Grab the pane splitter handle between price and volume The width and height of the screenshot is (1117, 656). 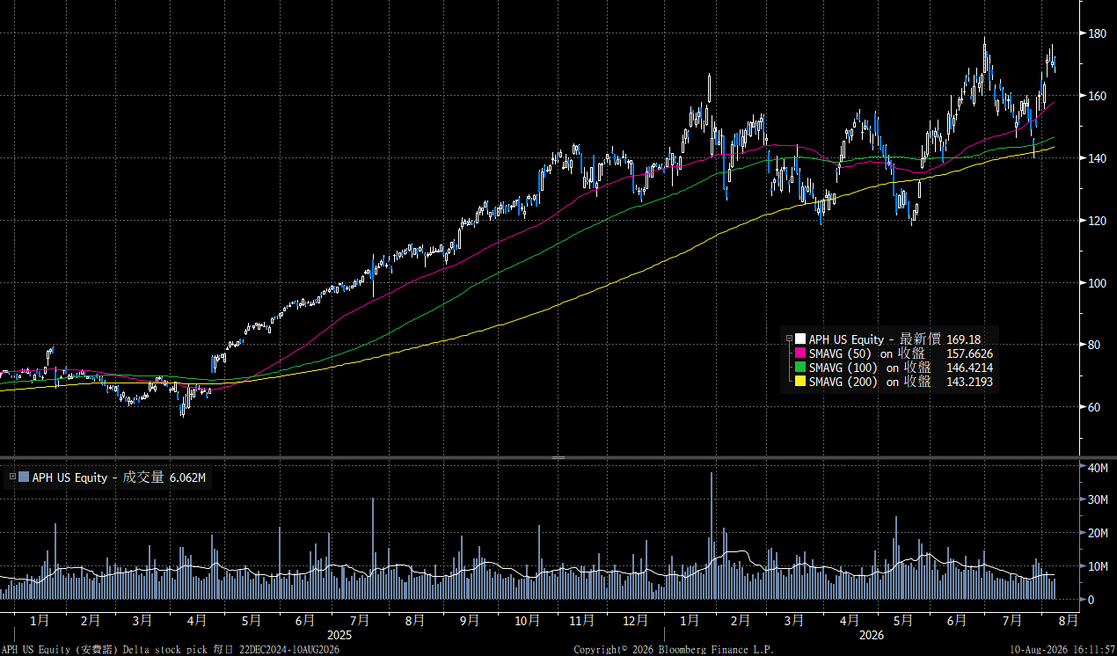[x=558, y=457]
